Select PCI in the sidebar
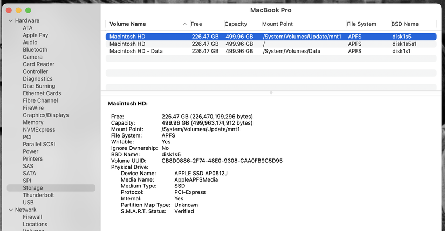Image resolution: width=445 pixels, height=231 pixels. [28, 137]
